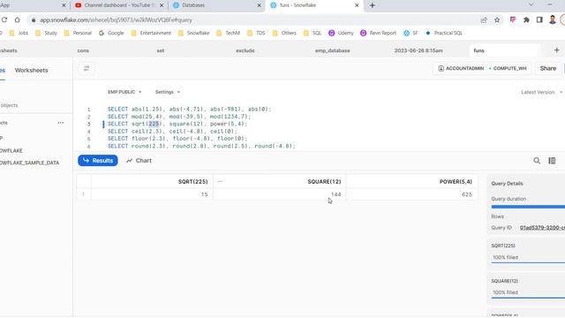565x318 pixels.
Task: Bookmark this page with the star icon
Action: tap(497, 19)
